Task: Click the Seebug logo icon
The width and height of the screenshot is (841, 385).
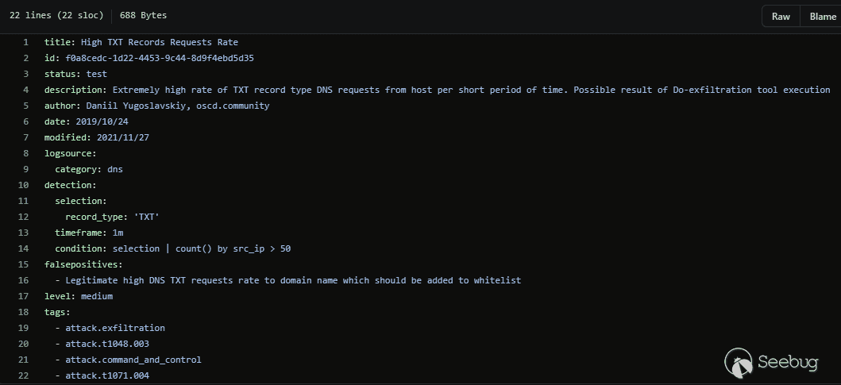Action: click(739, 363)
